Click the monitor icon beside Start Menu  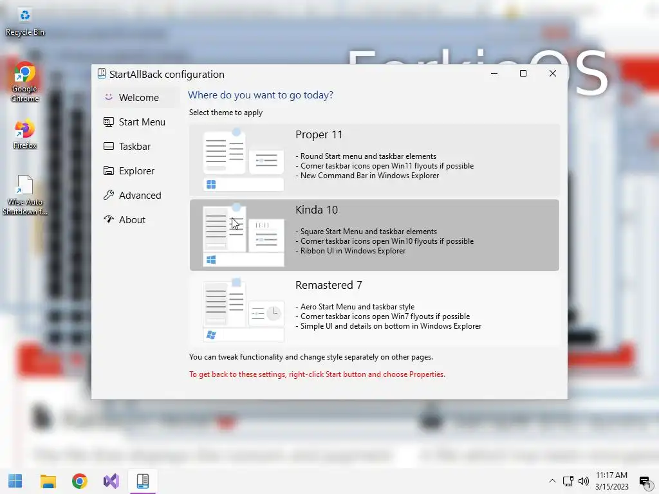(108, 122)
